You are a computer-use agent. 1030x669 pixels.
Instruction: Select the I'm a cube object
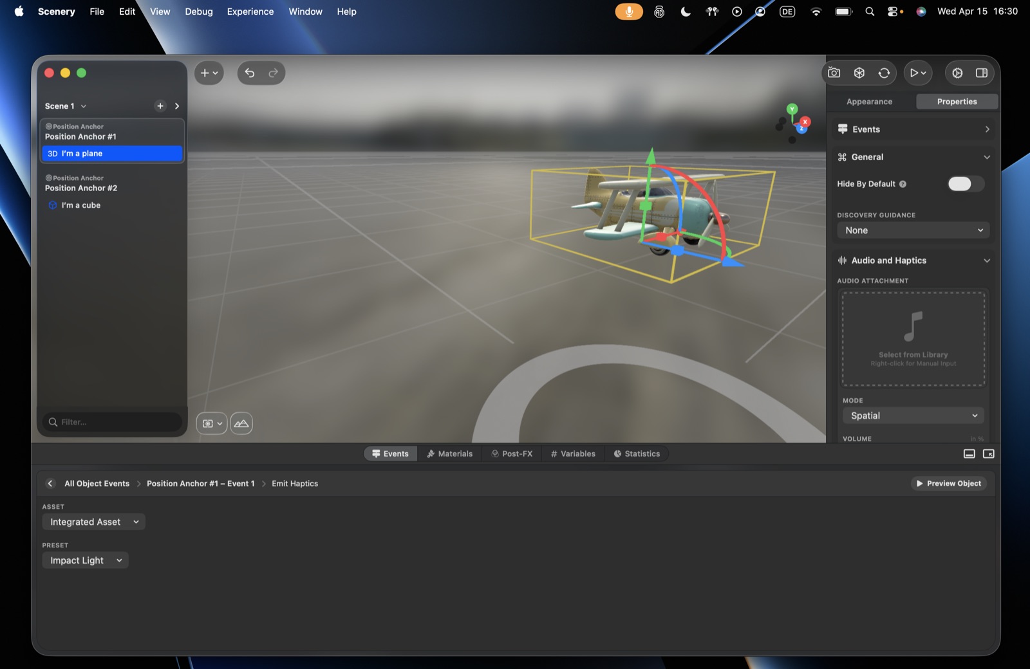coord(113,205)
